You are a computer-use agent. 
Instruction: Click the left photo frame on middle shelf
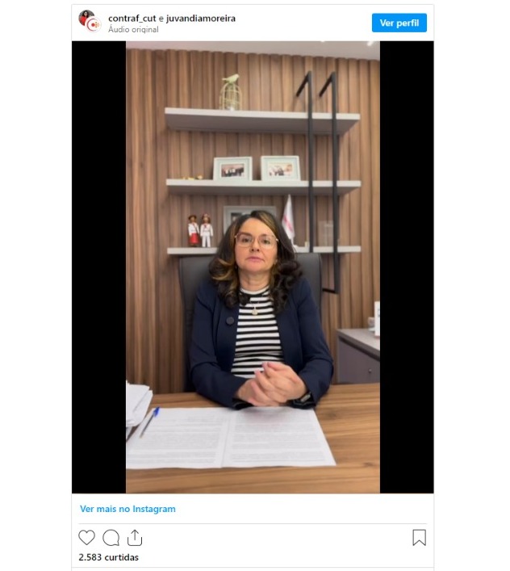(232, 168)
